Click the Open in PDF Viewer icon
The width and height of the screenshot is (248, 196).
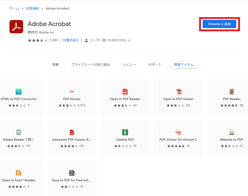point(178,92)
